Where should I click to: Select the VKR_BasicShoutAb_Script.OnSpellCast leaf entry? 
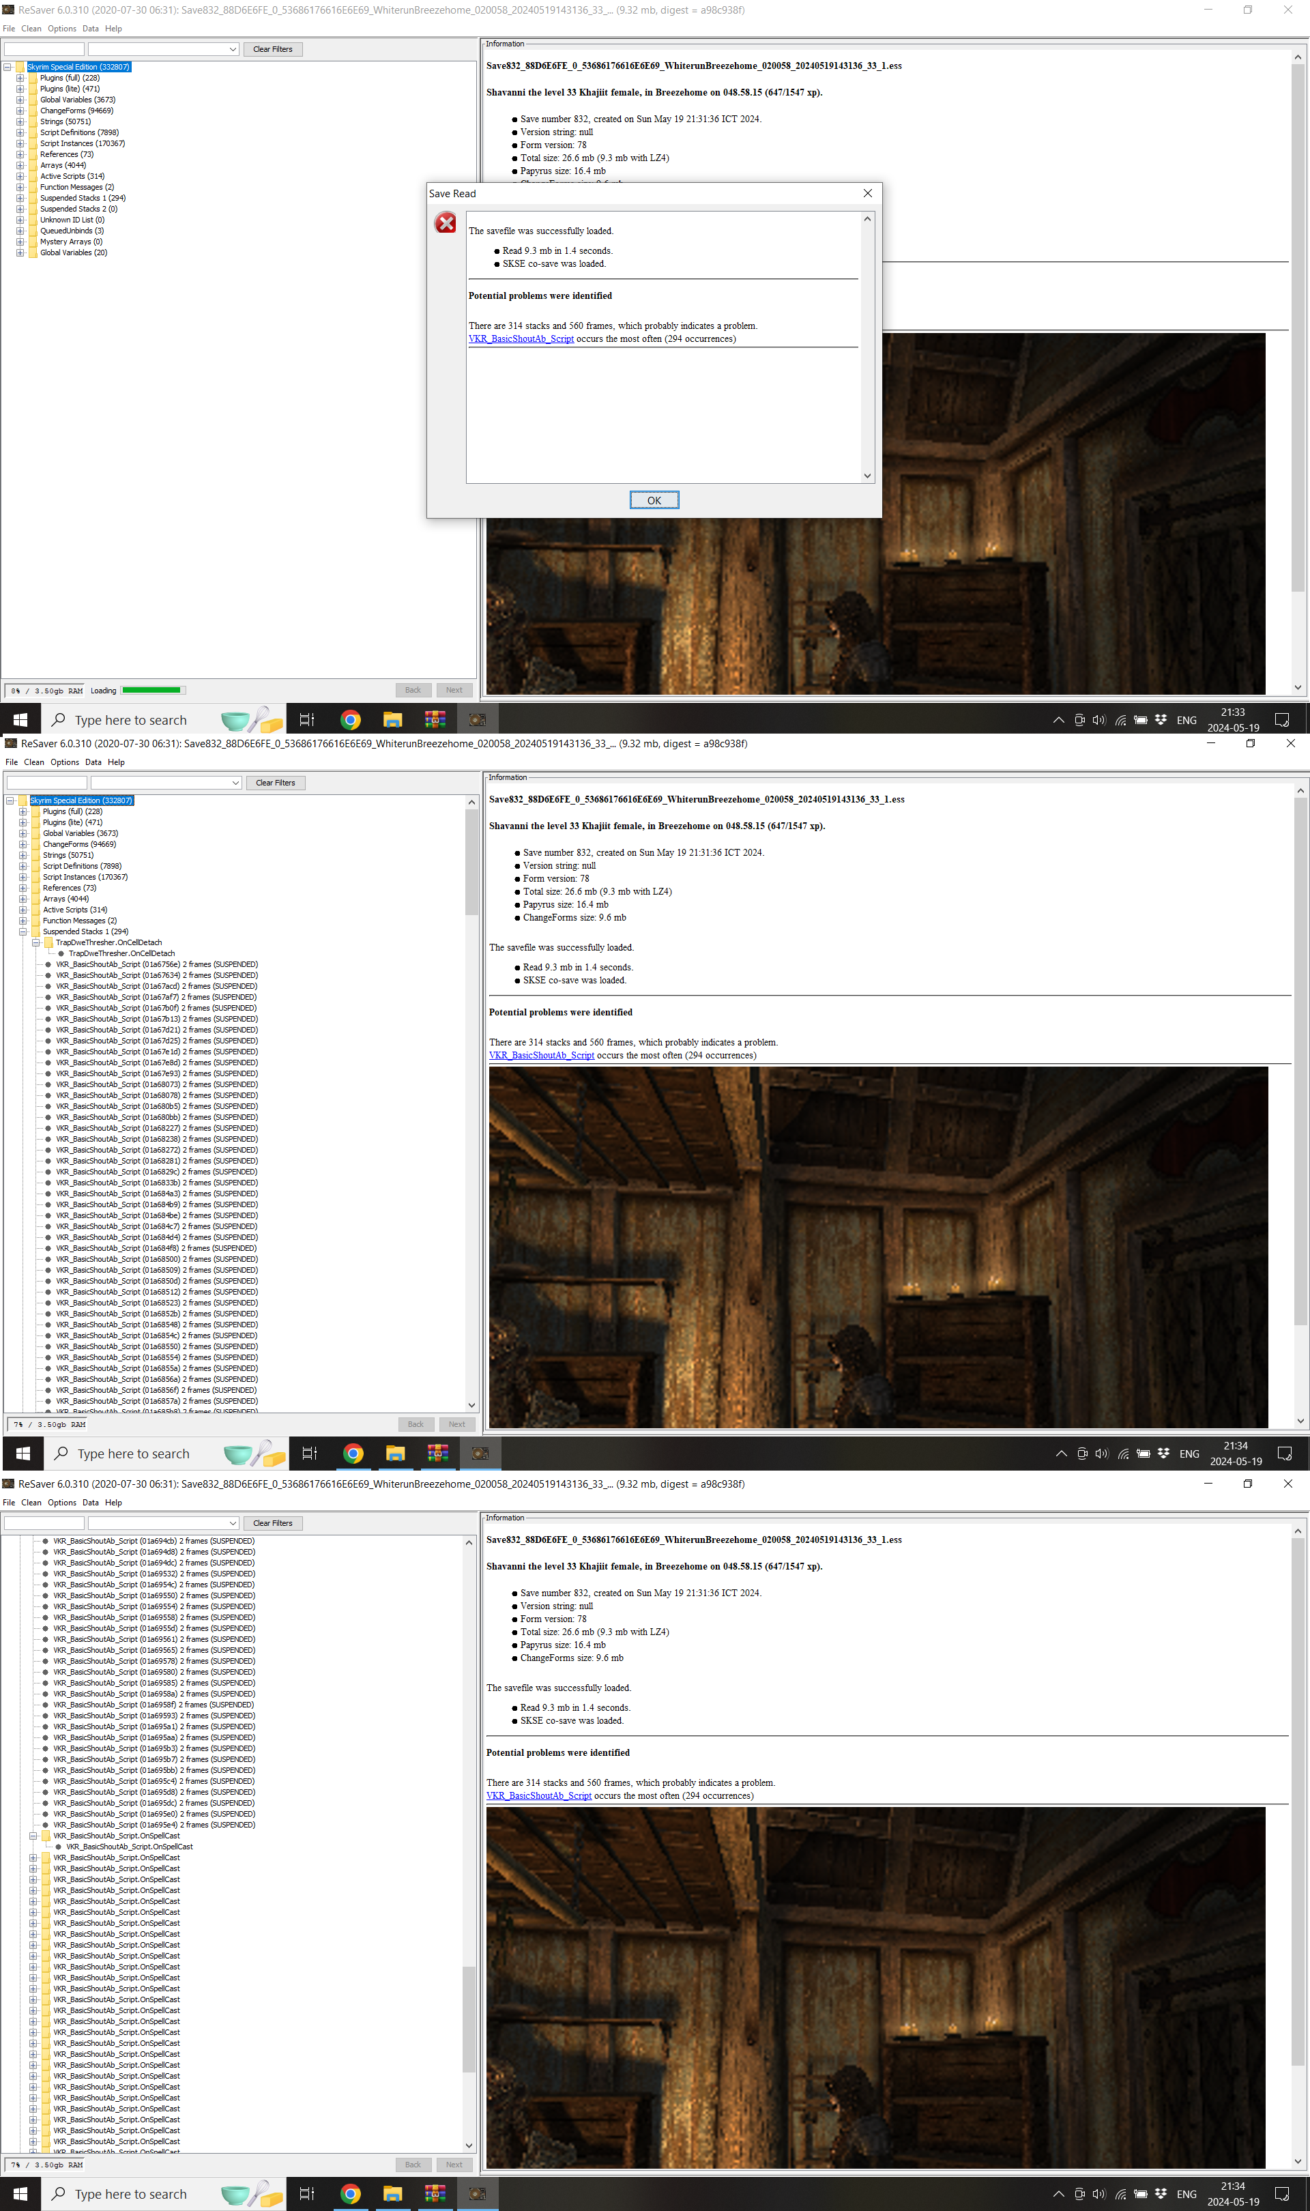point(129,1847)
